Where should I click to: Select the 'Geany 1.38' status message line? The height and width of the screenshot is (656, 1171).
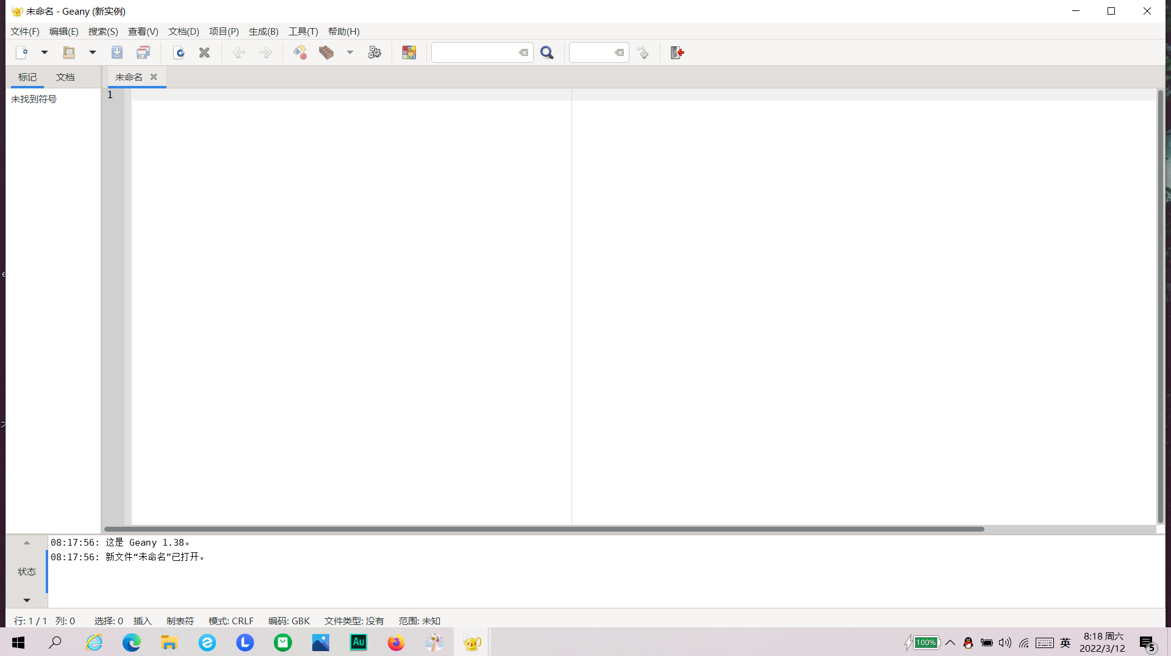(120, 542)
